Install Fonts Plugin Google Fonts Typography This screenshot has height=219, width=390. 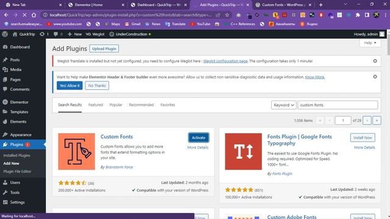click(363, 137)
